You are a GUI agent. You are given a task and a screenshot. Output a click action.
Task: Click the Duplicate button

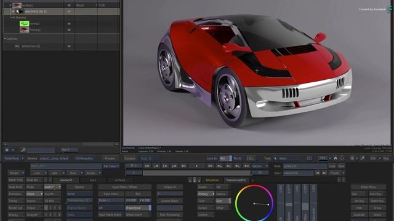tap(359, 215)
